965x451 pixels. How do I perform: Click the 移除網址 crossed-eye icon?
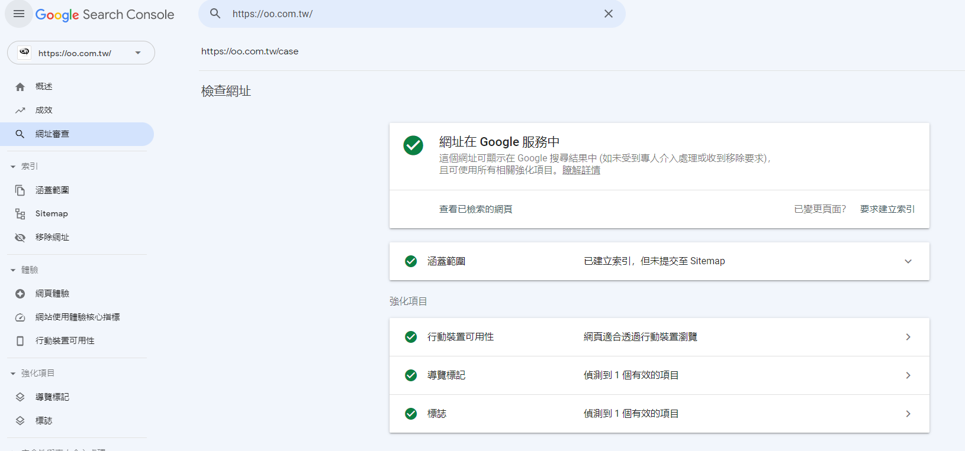20,238
